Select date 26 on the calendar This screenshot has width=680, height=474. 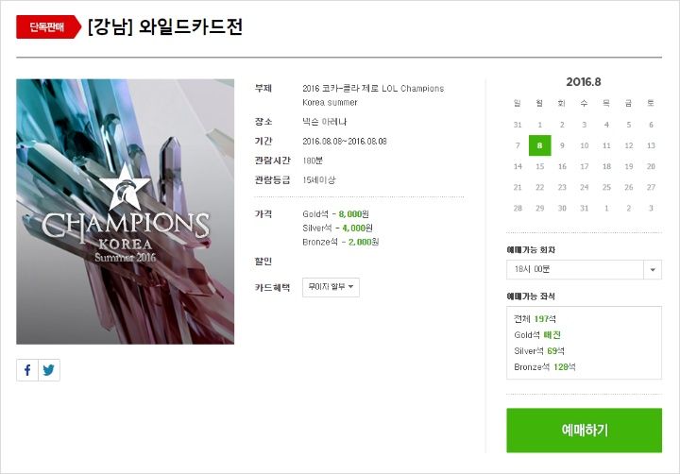629,187
